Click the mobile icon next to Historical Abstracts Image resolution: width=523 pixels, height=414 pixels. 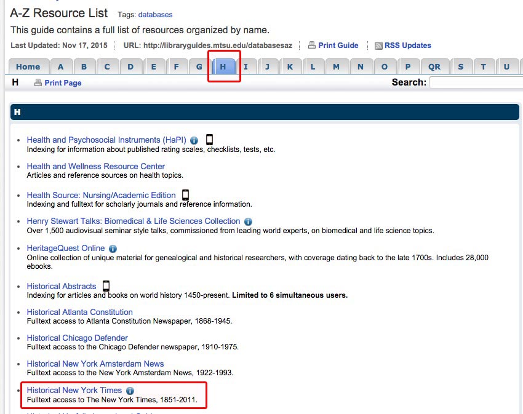click(106, 286)
